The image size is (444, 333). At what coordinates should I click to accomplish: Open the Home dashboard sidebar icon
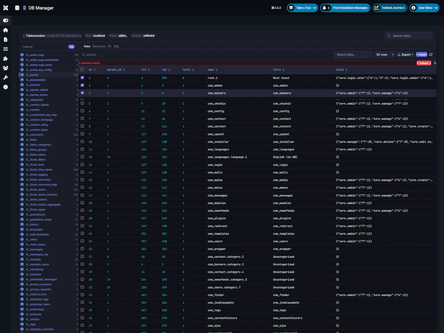(5, 30)
